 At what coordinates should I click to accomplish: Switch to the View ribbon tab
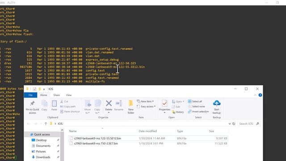coord(69,95)
